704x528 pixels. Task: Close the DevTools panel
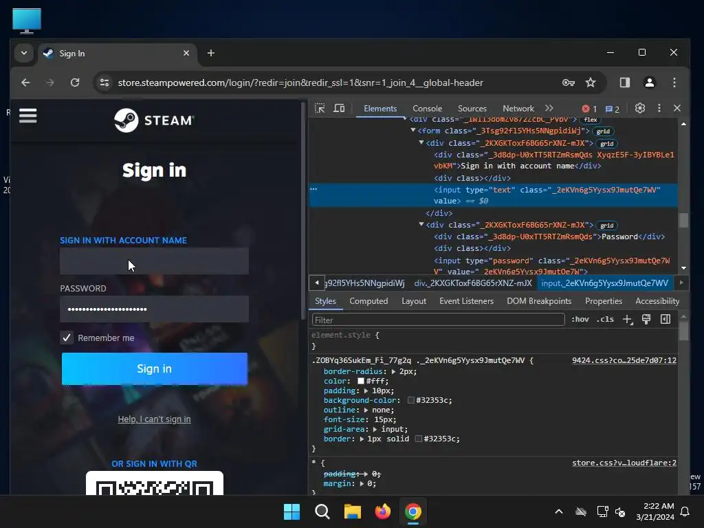[677, 108]
